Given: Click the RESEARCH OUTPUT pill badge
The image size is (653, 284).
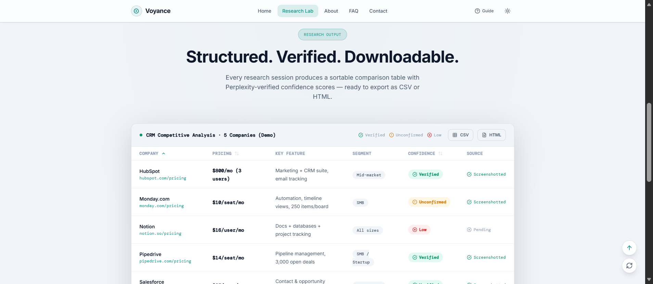Looking at the screenshot, I should tap(322, 35).
